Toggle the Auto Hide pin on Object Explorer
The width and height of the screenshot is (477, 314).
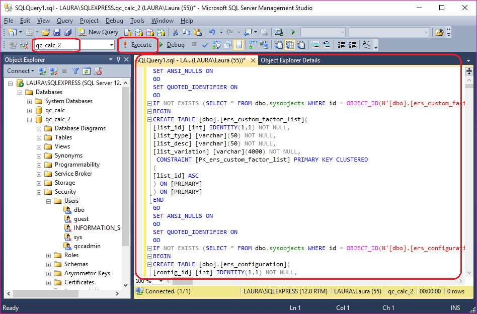pos(119,59)
